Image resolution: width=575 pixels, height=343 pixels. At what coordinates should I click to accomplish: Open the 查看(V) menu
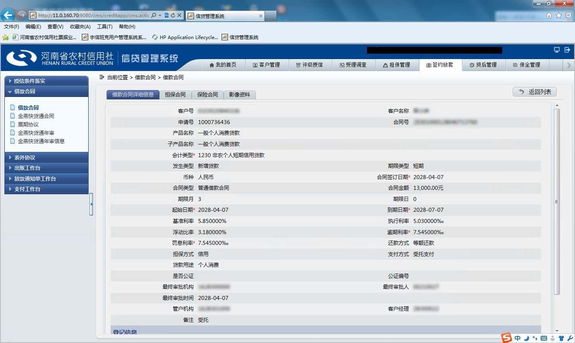click(x=55, y=27)
